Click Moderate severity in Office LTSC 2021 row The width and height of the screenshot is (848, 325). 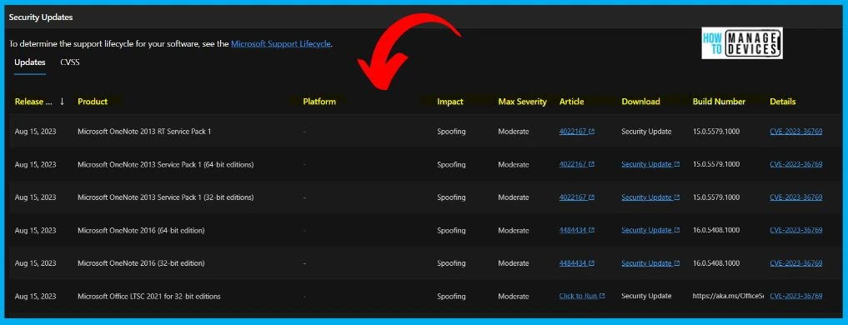tap(514, 297)
